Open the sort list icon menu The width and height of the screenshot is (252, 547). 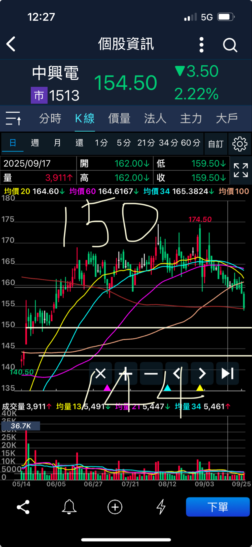[13, 118]
